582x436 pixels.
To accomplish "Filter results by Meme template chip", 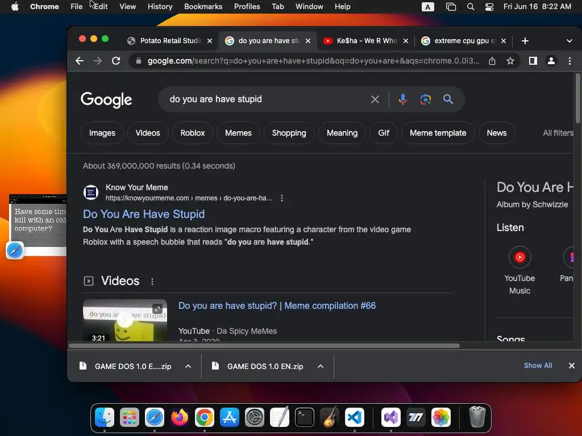I will pyautogui.click(x=438, y=133).
